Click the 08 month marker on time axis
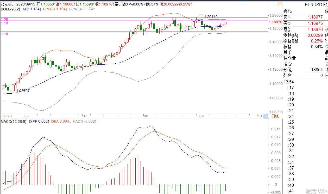The height and width of the screenshot is (194, 328). (x=146, y=116)
